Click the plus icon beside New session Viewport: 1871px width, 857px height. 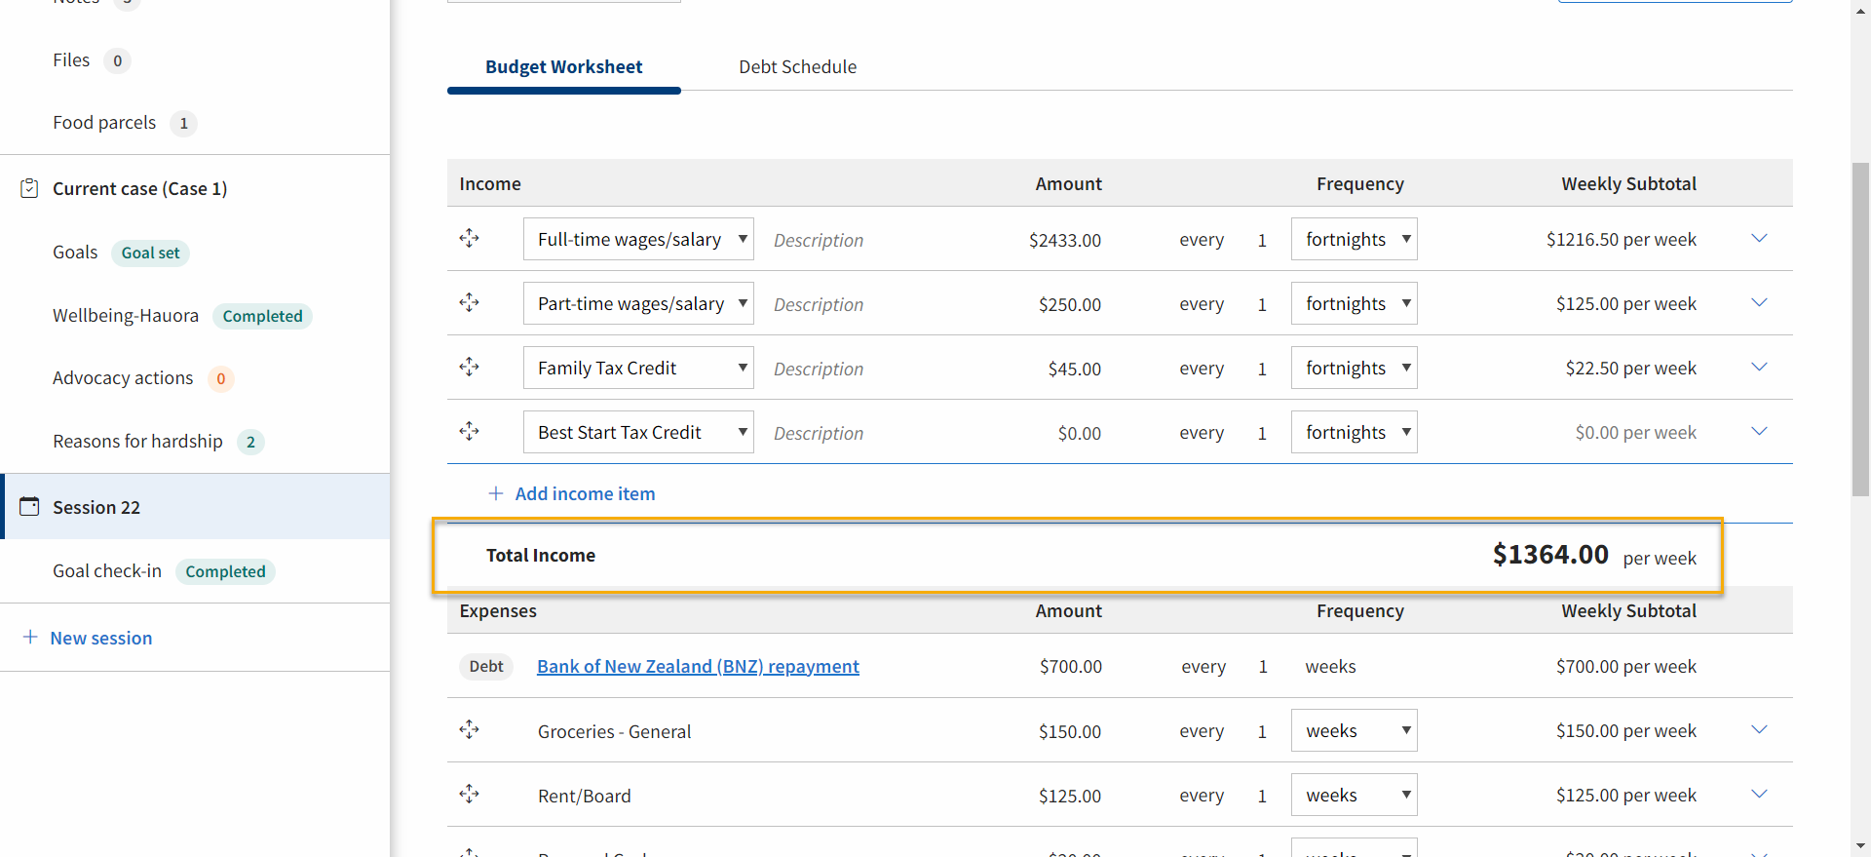pos(30,637)
